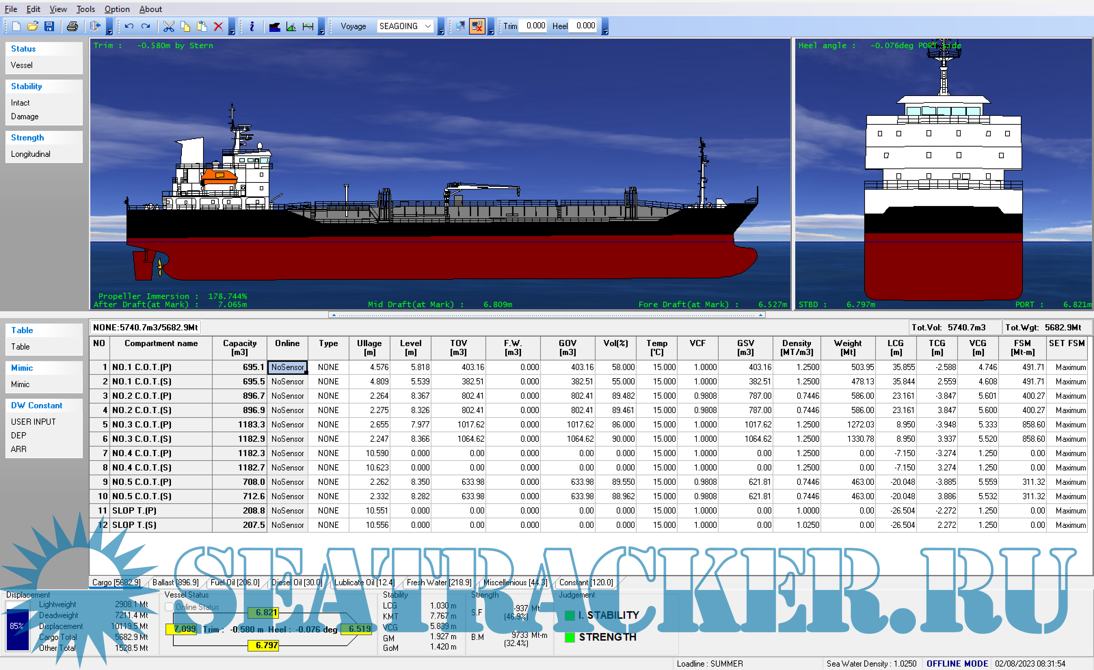Click the Print icon in toolbar
Screen dimensions: 1094x670
pos(72,26)
